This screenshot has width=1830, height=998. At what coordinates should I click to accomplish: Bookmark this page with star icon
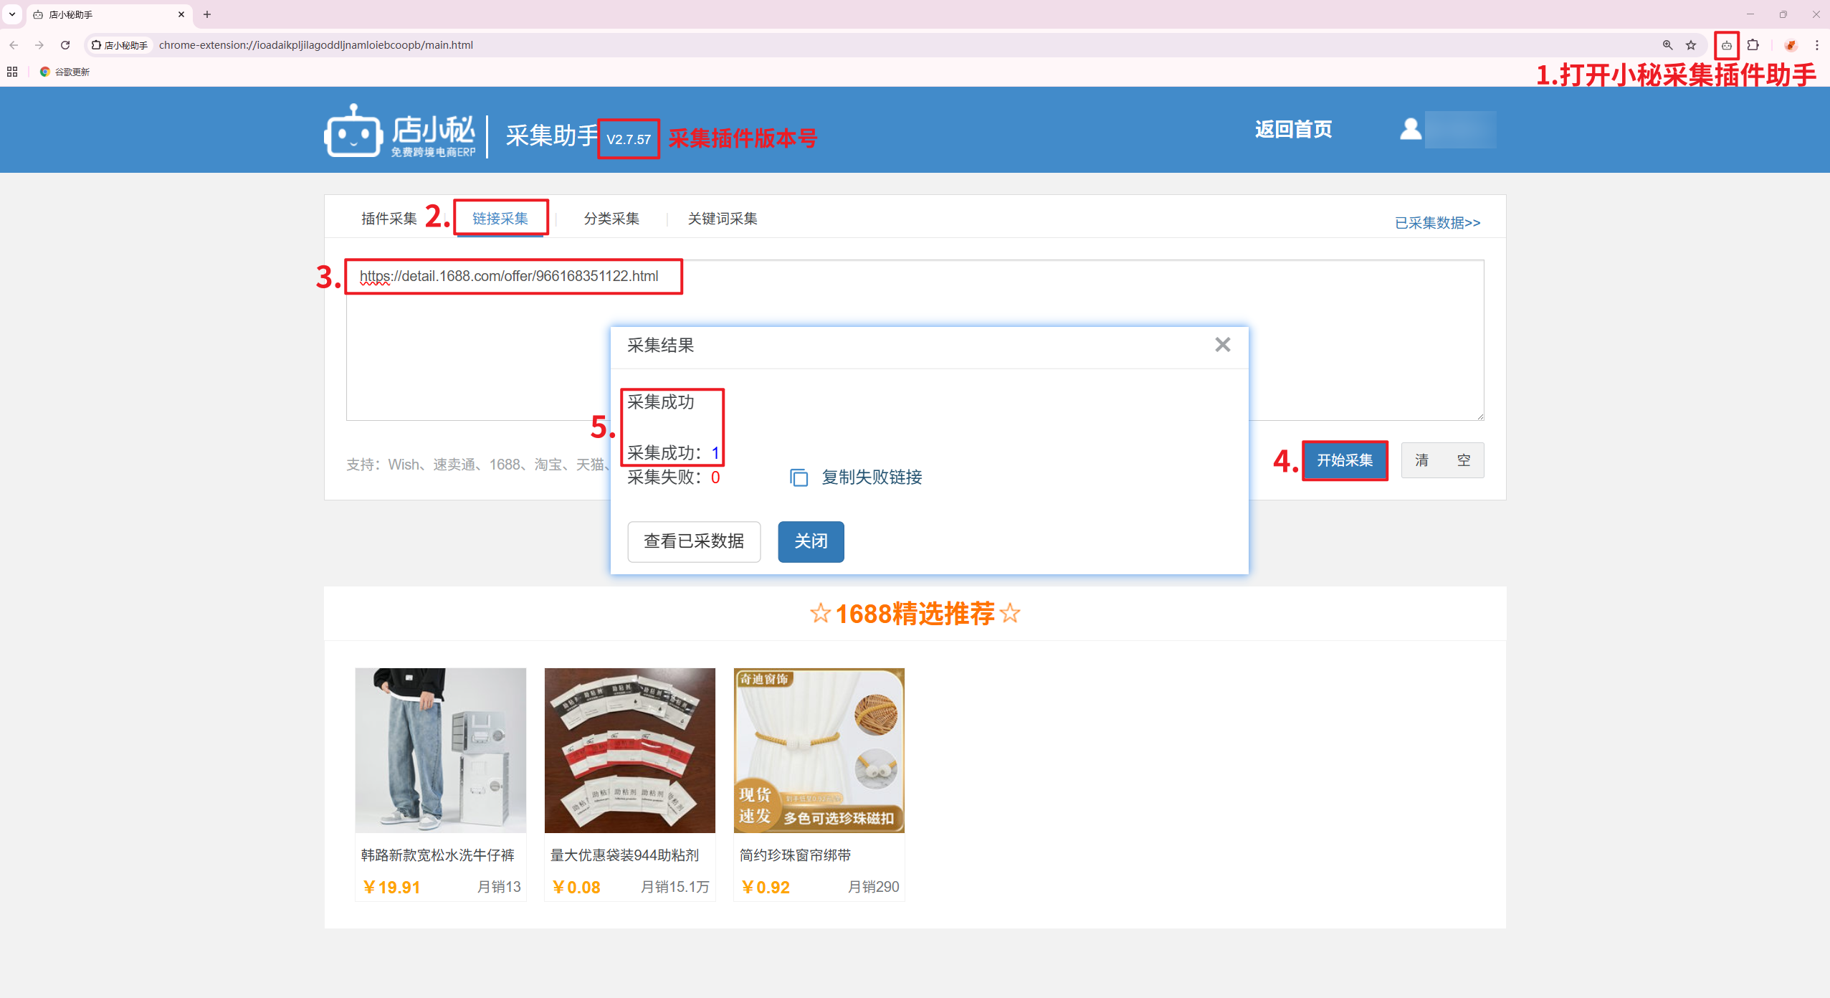(1691, 45)
